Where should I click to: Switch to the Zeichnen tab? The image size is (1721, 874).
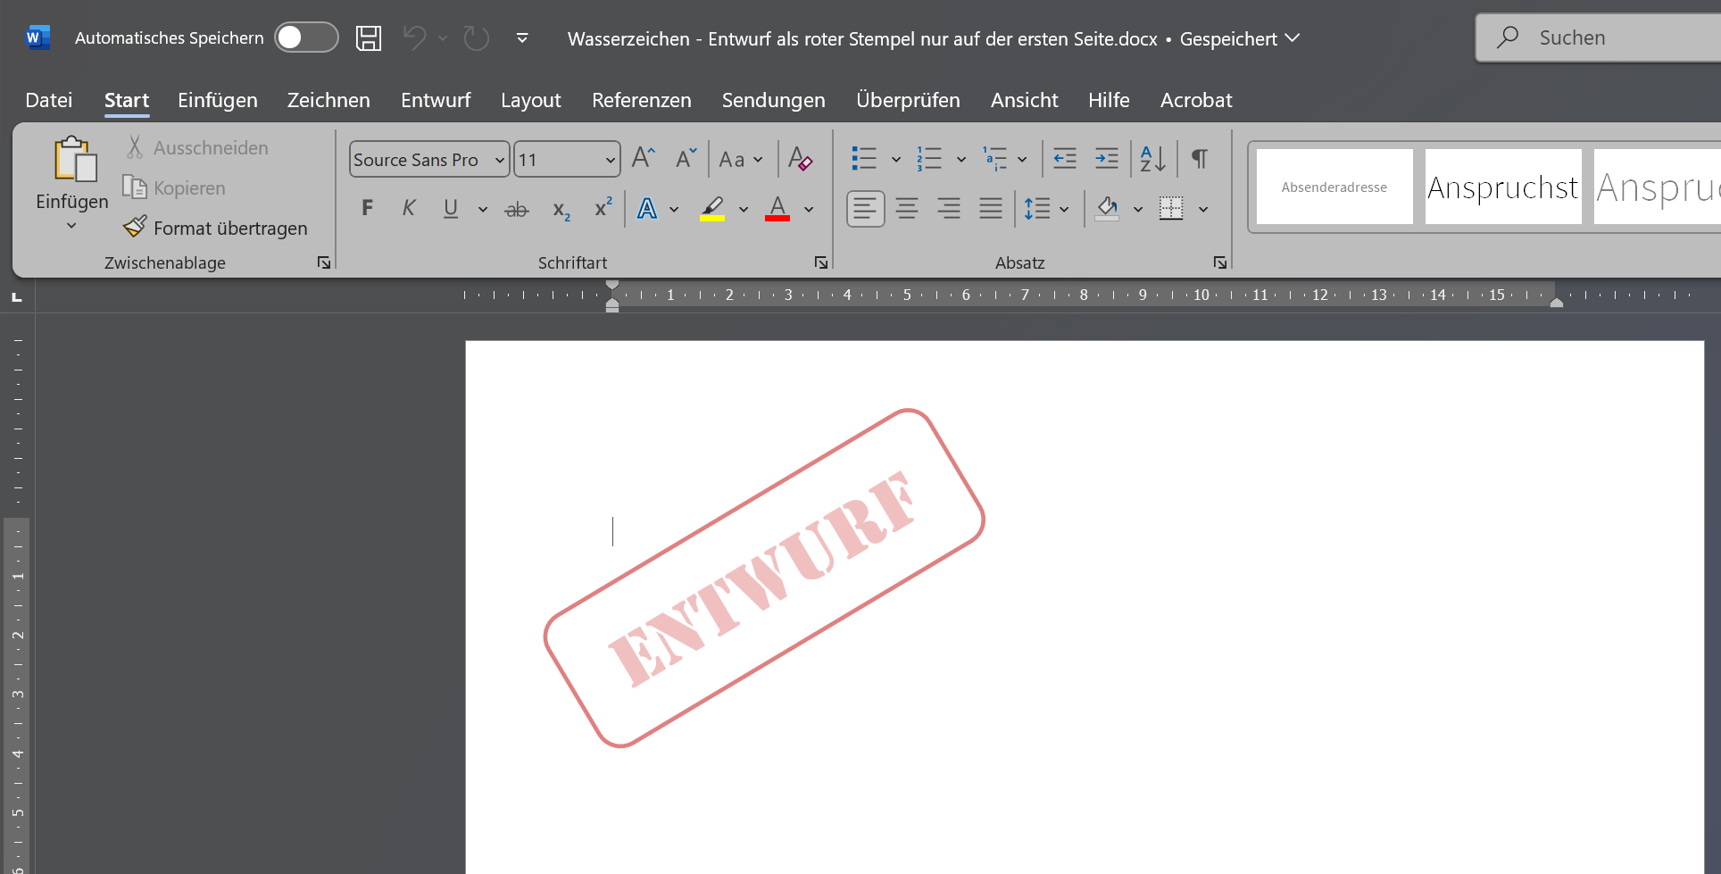point(328,100)
